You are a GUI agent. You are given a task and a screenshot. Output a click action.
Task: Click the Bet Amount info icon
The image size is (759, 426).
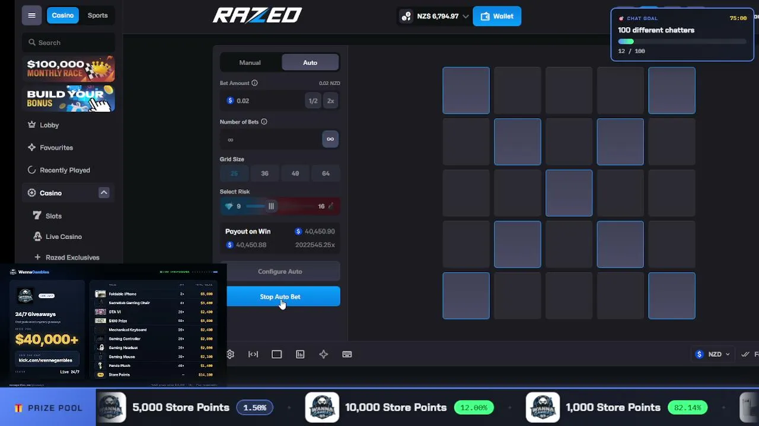pyautogui.click(x=254, y=83)
